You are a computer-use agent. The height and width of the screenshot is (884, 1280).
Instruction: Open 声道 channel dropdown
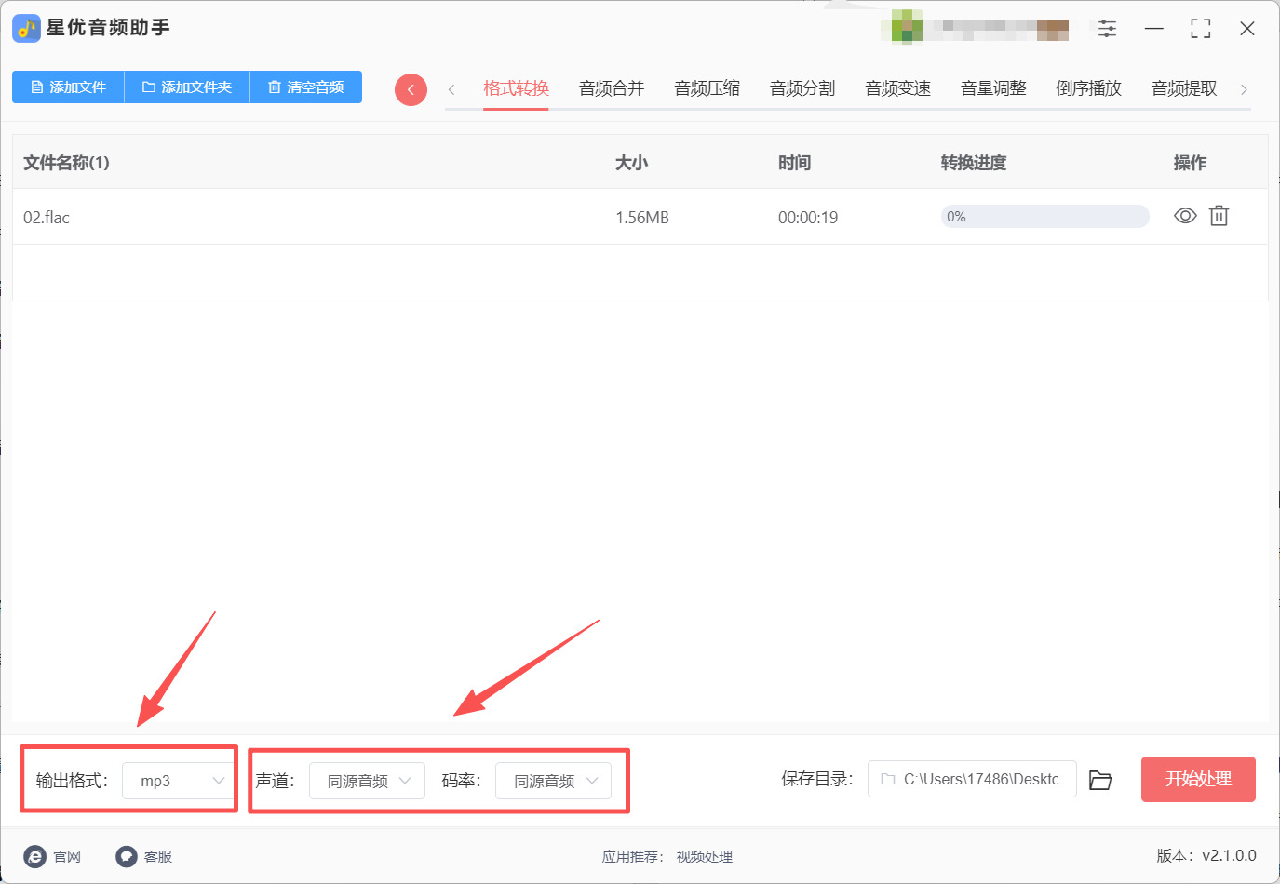click(367, 781)
